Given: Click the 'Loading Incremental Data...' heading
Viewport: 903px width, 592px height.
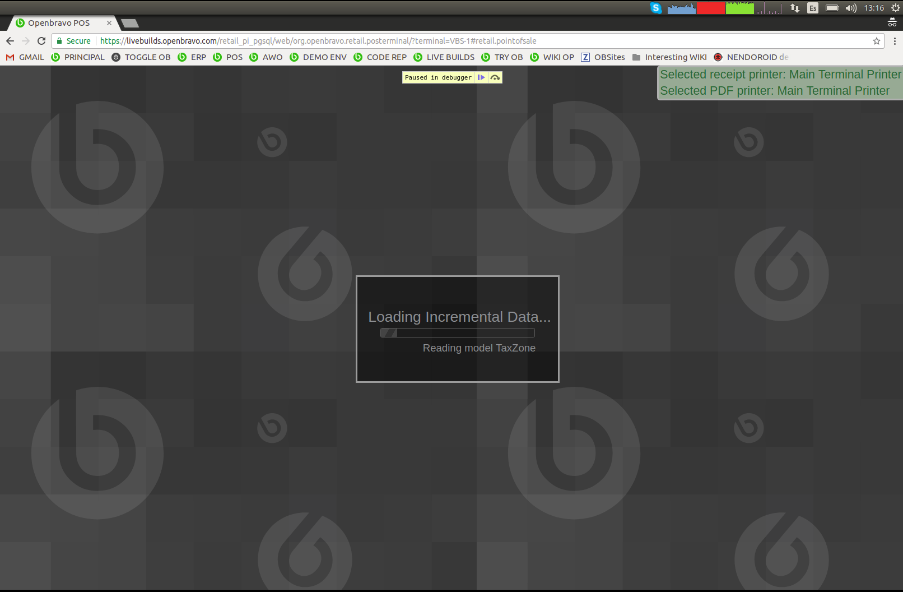Looking at the screenshot, I should pyautogui.click(x=459, y=317).
